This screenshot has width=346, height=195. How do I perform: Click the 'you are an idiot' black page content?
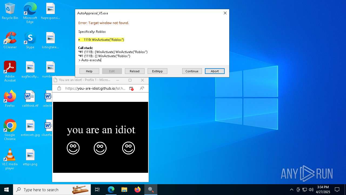coord(101,137)
